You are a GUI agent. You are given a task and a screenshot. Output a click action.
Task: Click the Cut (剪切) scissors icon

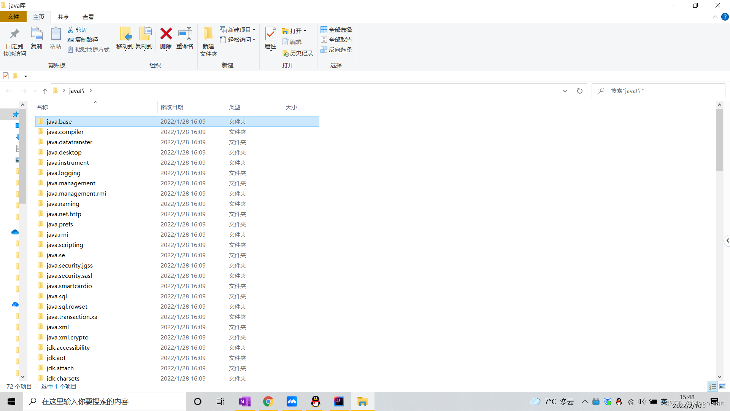(70, 30)
